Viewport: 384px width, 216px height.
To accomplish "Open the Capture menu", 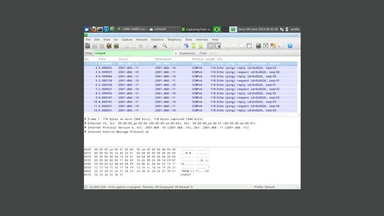I will (x=127, y=40).
